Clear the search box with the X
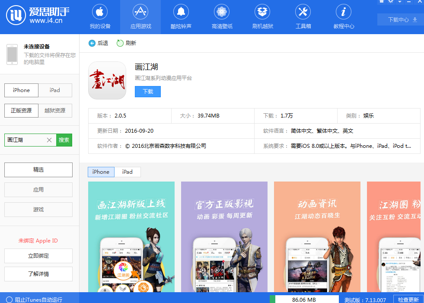The width and height of the screenshot is (424, 303). 49,140
